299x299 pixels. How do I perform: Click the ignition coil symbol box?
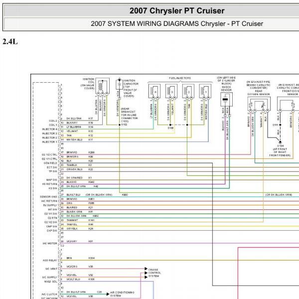[102, 86]
